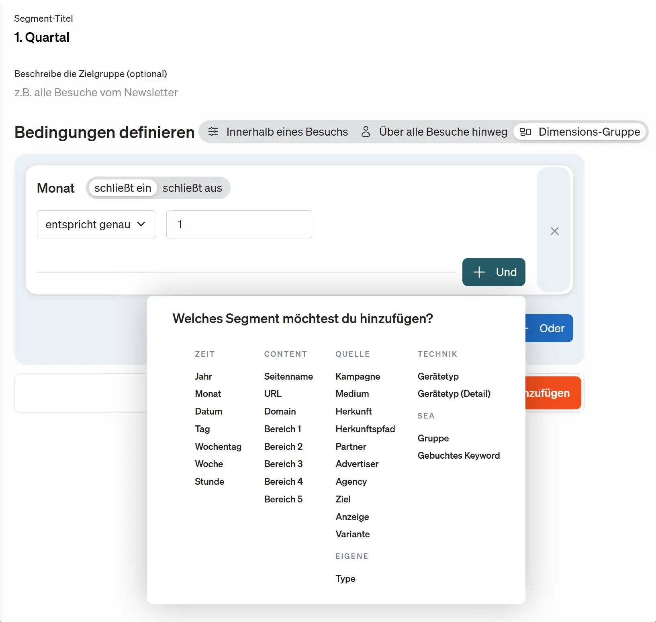Choose "Gebuchtes Keyword" under SEA

click(x=459, y=455)
